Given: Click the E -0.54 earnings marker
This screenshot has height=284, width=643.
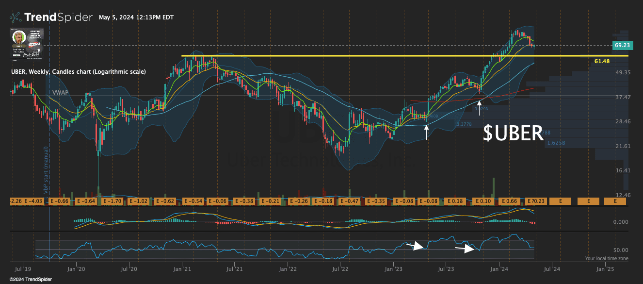Looking at the screenshot, I should 194,200.
